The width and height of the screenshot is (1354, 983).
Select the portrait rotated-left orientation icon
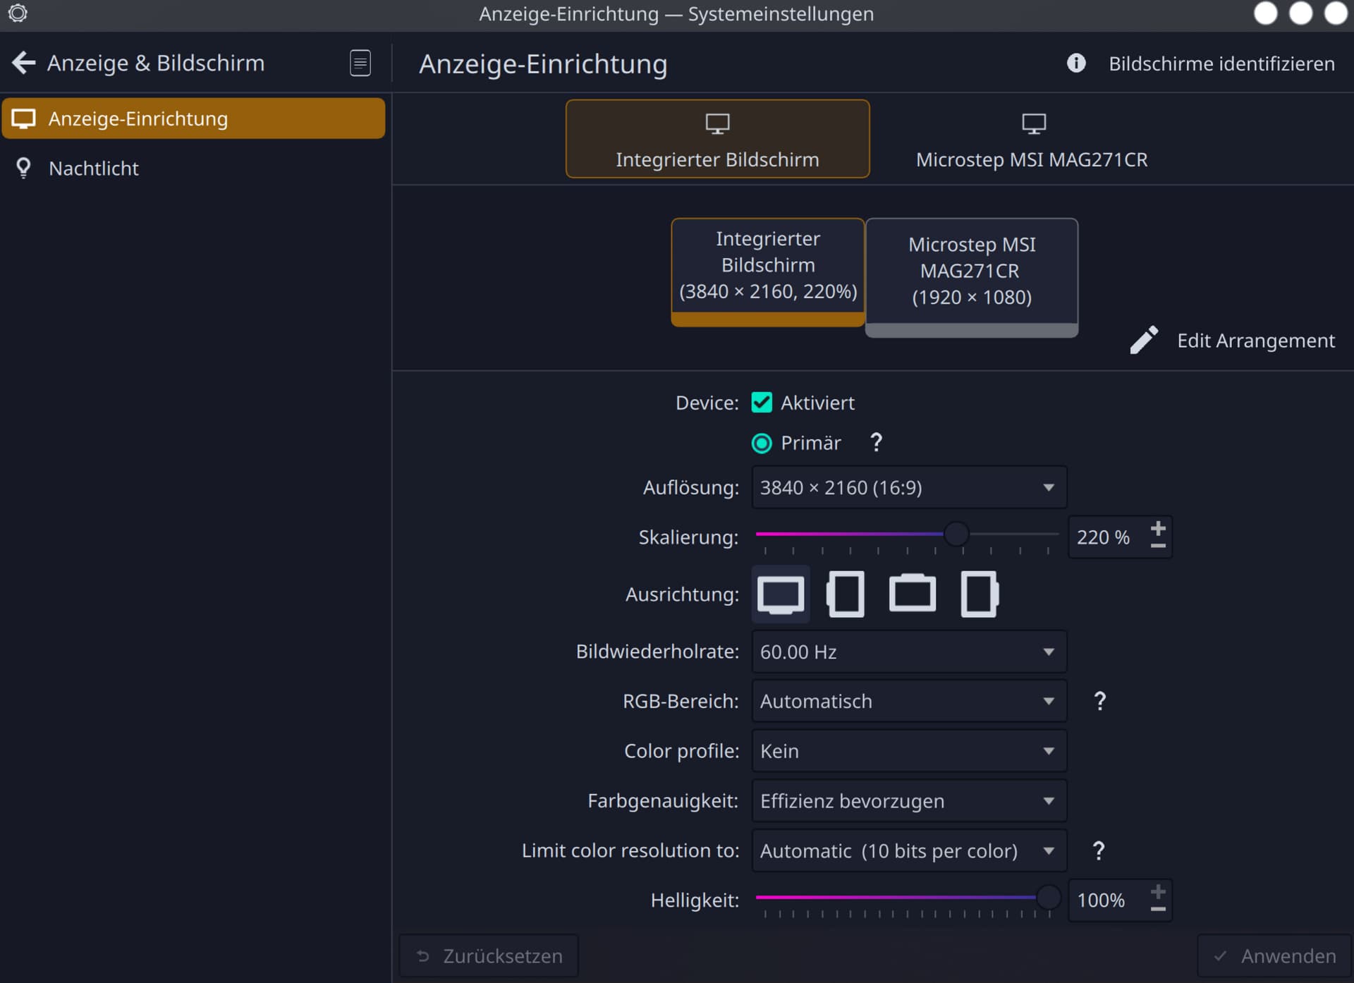click(x=846, y=594)
